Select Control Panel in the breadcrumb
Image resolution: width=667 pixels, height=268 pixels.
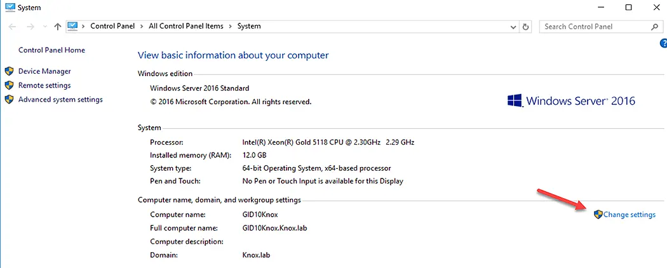click(112, 26)
